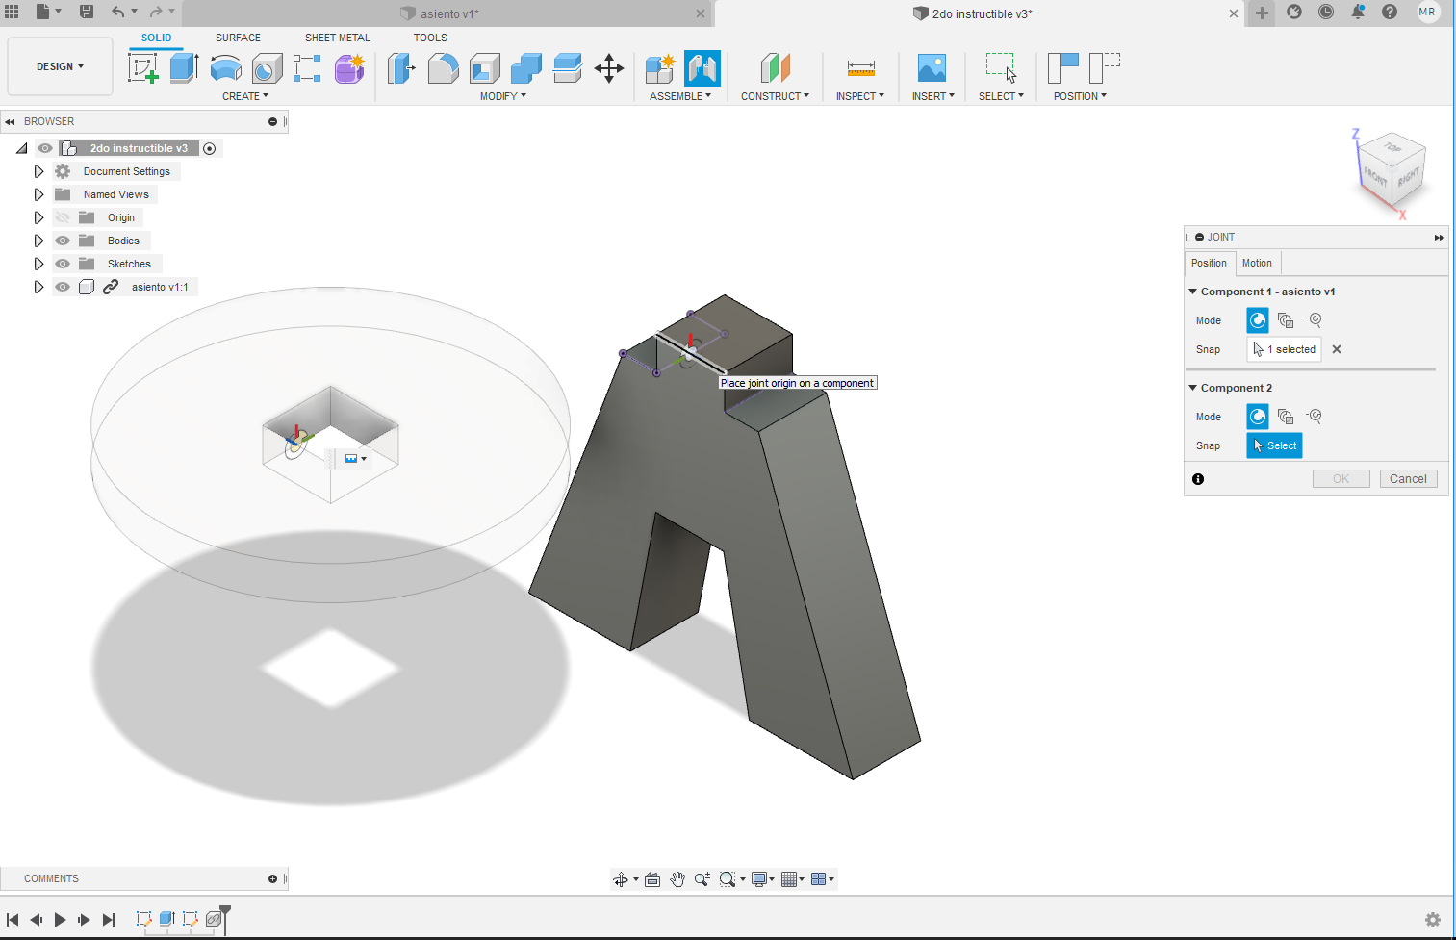Image resolution: width=1456 pixels, height=940 pixels.
Task: Click the timeline playhead marker
Action: (225, 909)
